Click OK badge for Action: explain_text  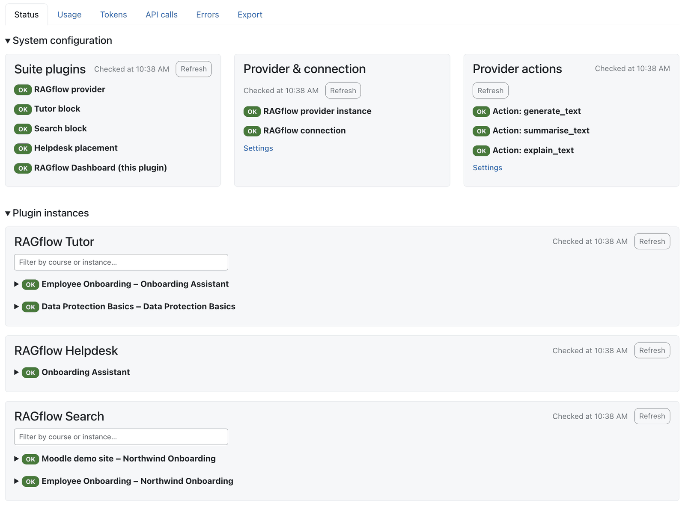click(481, 151)
